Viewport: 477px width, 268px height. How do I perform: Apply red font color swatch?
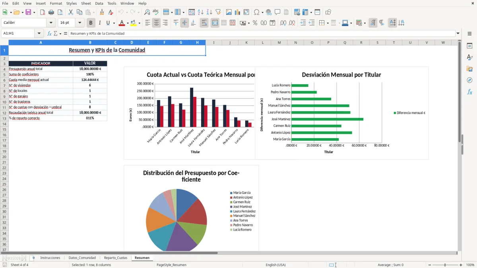122,23
